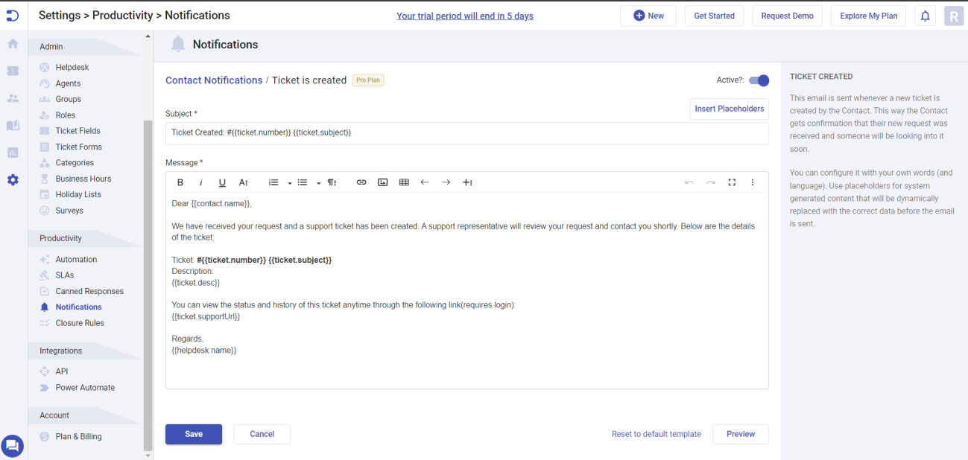Image resolution: width=968 pixels, height=460 pixels.
Task: Apply italic formatting in the toolbar
Action: point(200,182)
